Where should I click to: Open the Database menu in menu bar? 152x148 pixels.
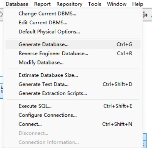click(17, 4)
